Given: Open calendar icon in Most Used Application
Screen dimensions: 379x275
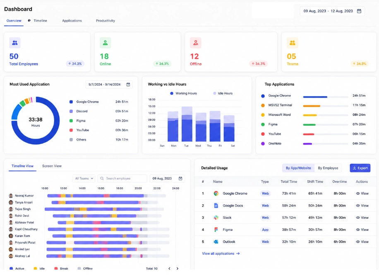Looking at the screenshot, I should point(128,84).
